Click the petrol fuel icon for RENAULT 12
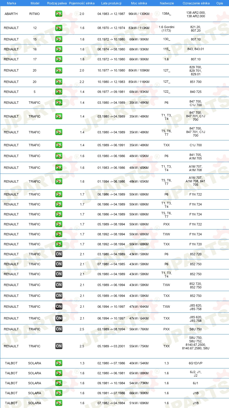 click(59, 28)
